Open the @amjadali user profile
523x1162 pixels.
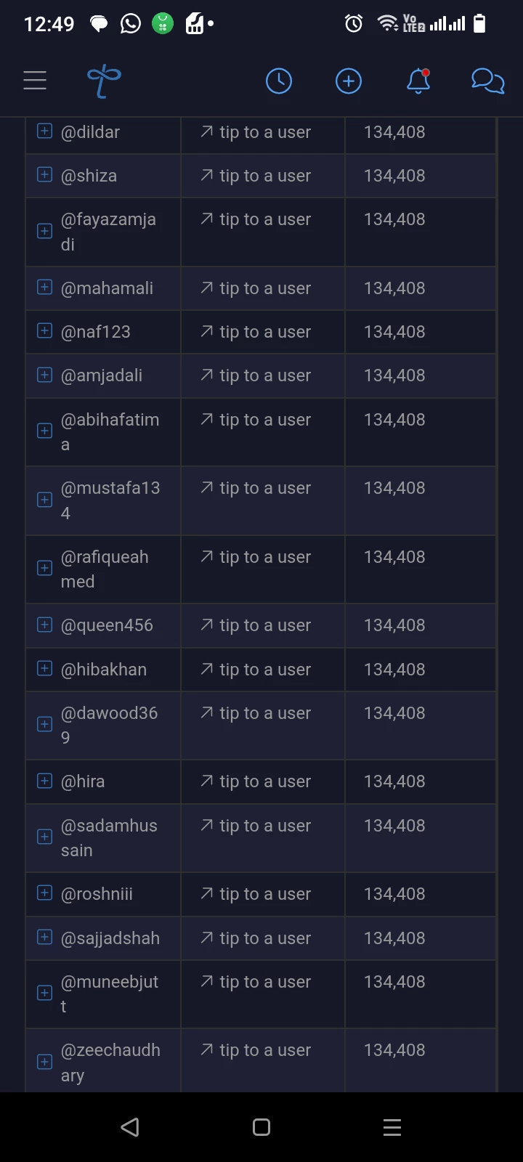click(x=102, y=375)
